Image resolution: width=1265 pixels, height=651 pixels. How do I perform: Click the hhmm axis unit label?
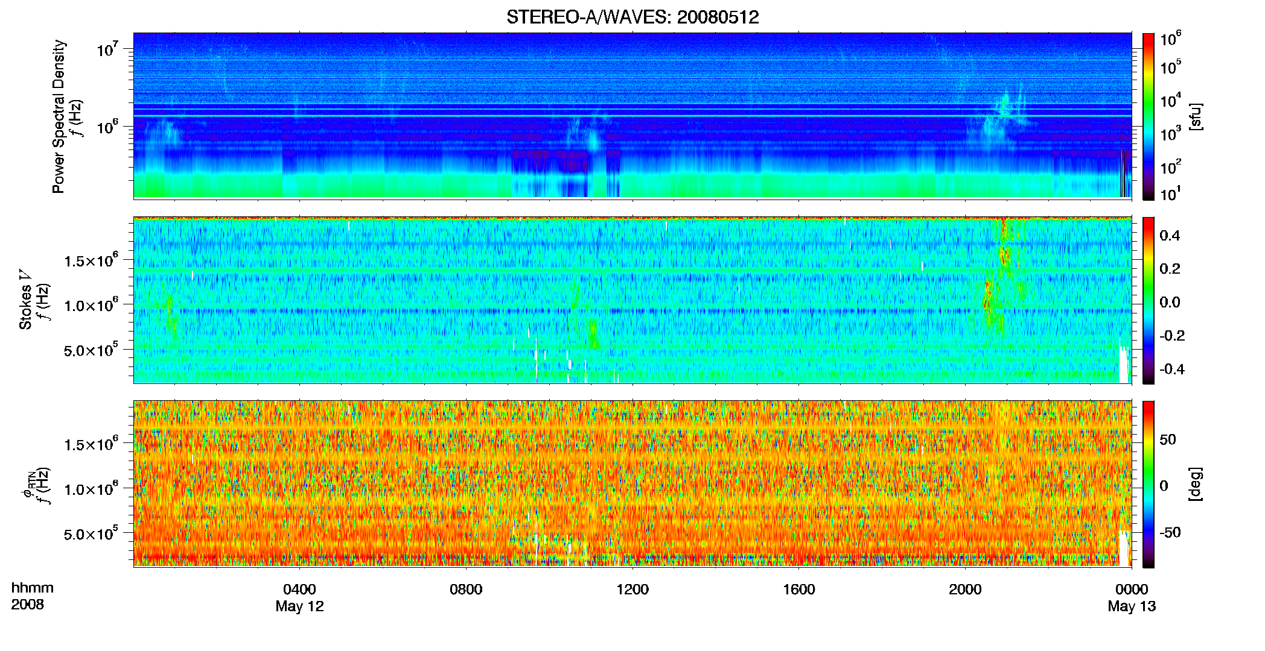click(33, 588)
